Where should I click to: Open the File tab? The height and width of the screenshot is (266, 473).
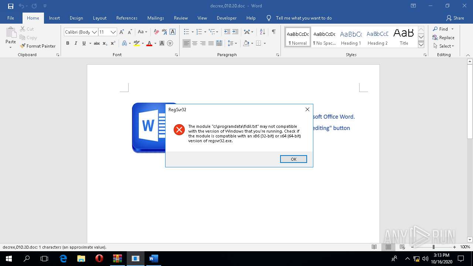pos(11,18)
